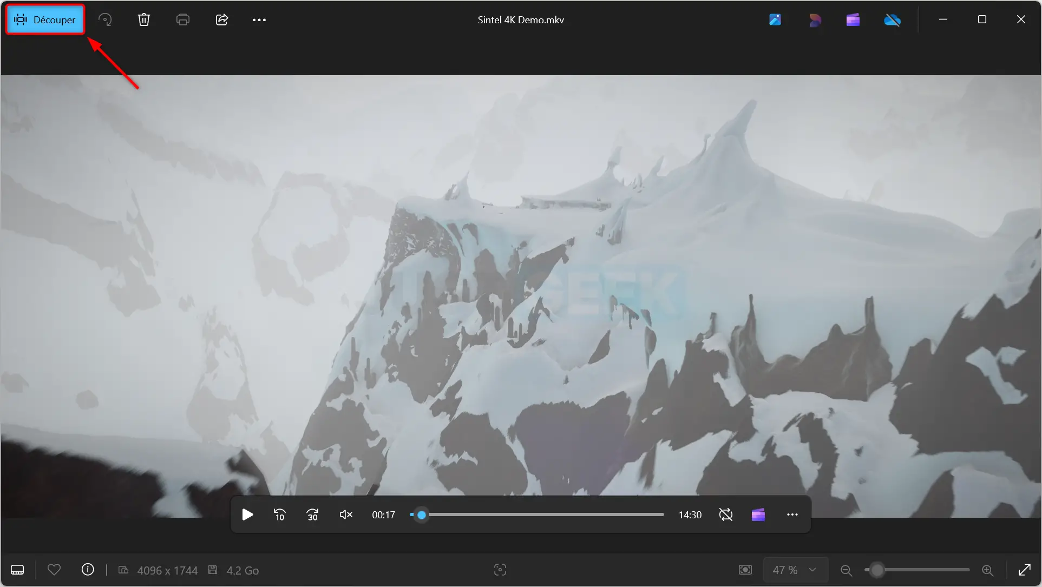Open the 47 % zoom dropdown
This screenshot has width=1042, height=587.
pos(795,570)
